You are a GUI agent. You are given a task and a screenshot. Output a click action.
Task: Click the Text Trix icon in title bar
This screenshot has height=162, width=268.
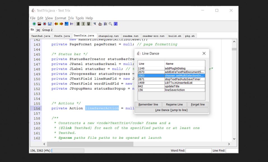click(x=33, y=10)
